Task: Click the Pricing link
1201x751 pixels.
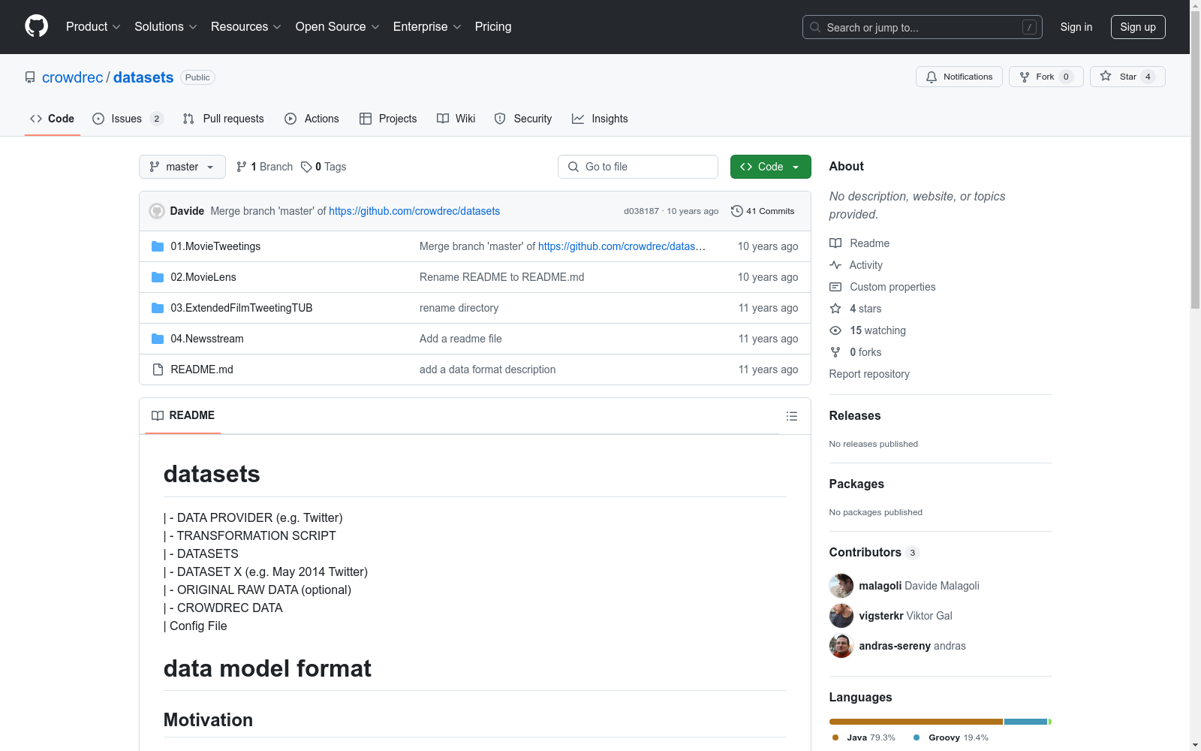Action: tap(493, 27)
